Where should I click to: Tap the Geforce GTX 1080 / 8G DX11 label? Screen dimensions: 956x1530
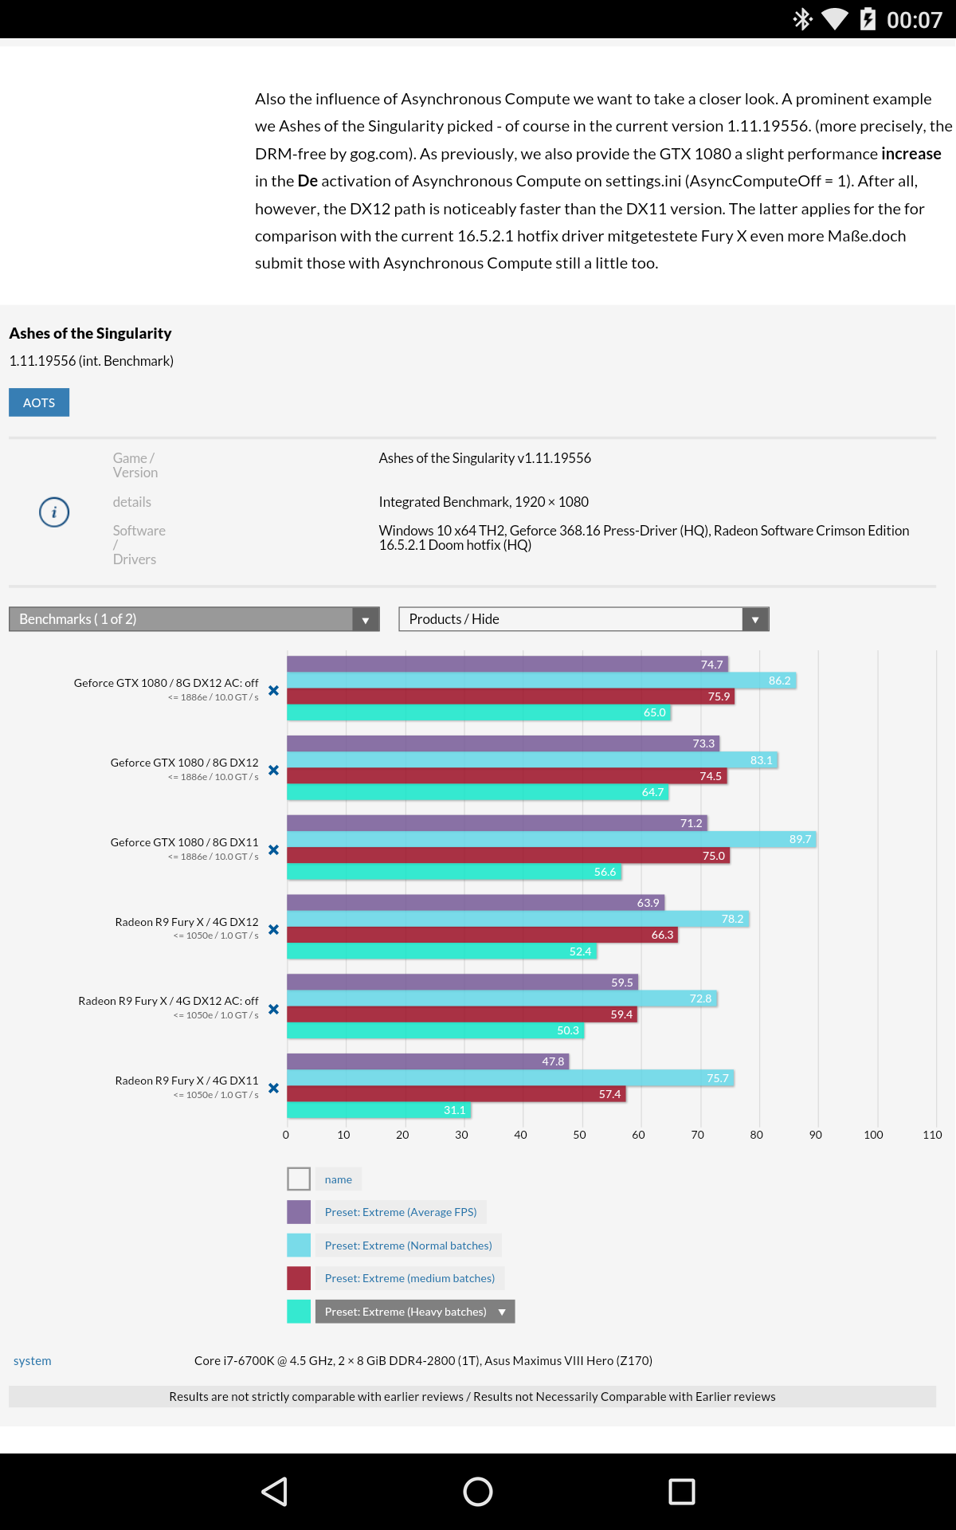click(x=184, y=842)
